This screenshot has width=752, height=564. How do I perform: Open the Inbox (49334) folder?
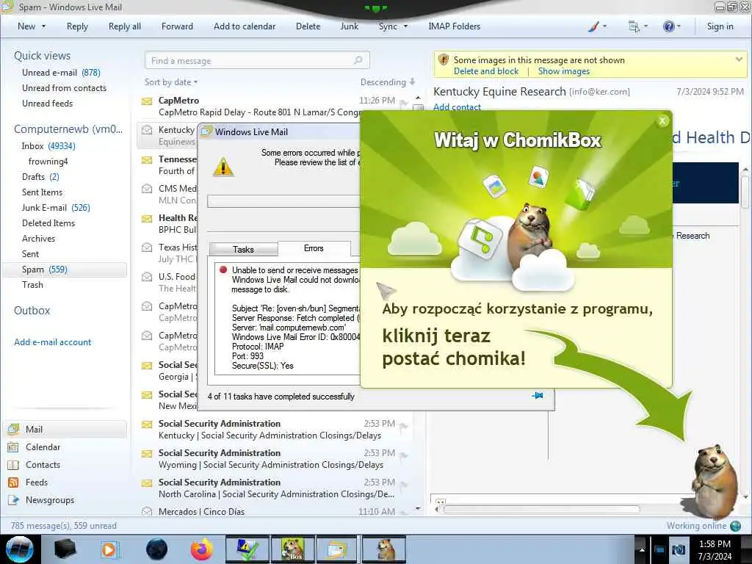click(48, 146)
